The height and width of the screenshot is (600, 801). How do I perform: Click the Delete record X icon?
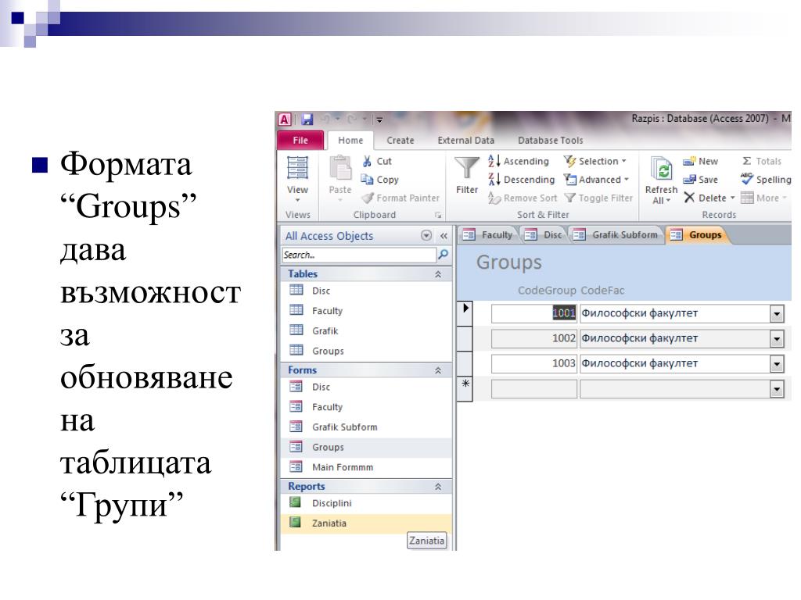(x=689, y=198)
